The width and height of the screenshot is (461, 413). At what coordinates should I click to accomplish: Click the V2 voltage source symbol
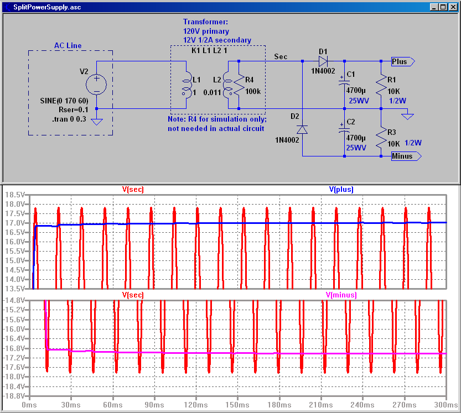pyautogui.click(x=96, y=85)
